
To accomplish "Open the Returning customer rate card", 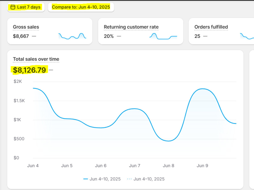I will 141,31.
